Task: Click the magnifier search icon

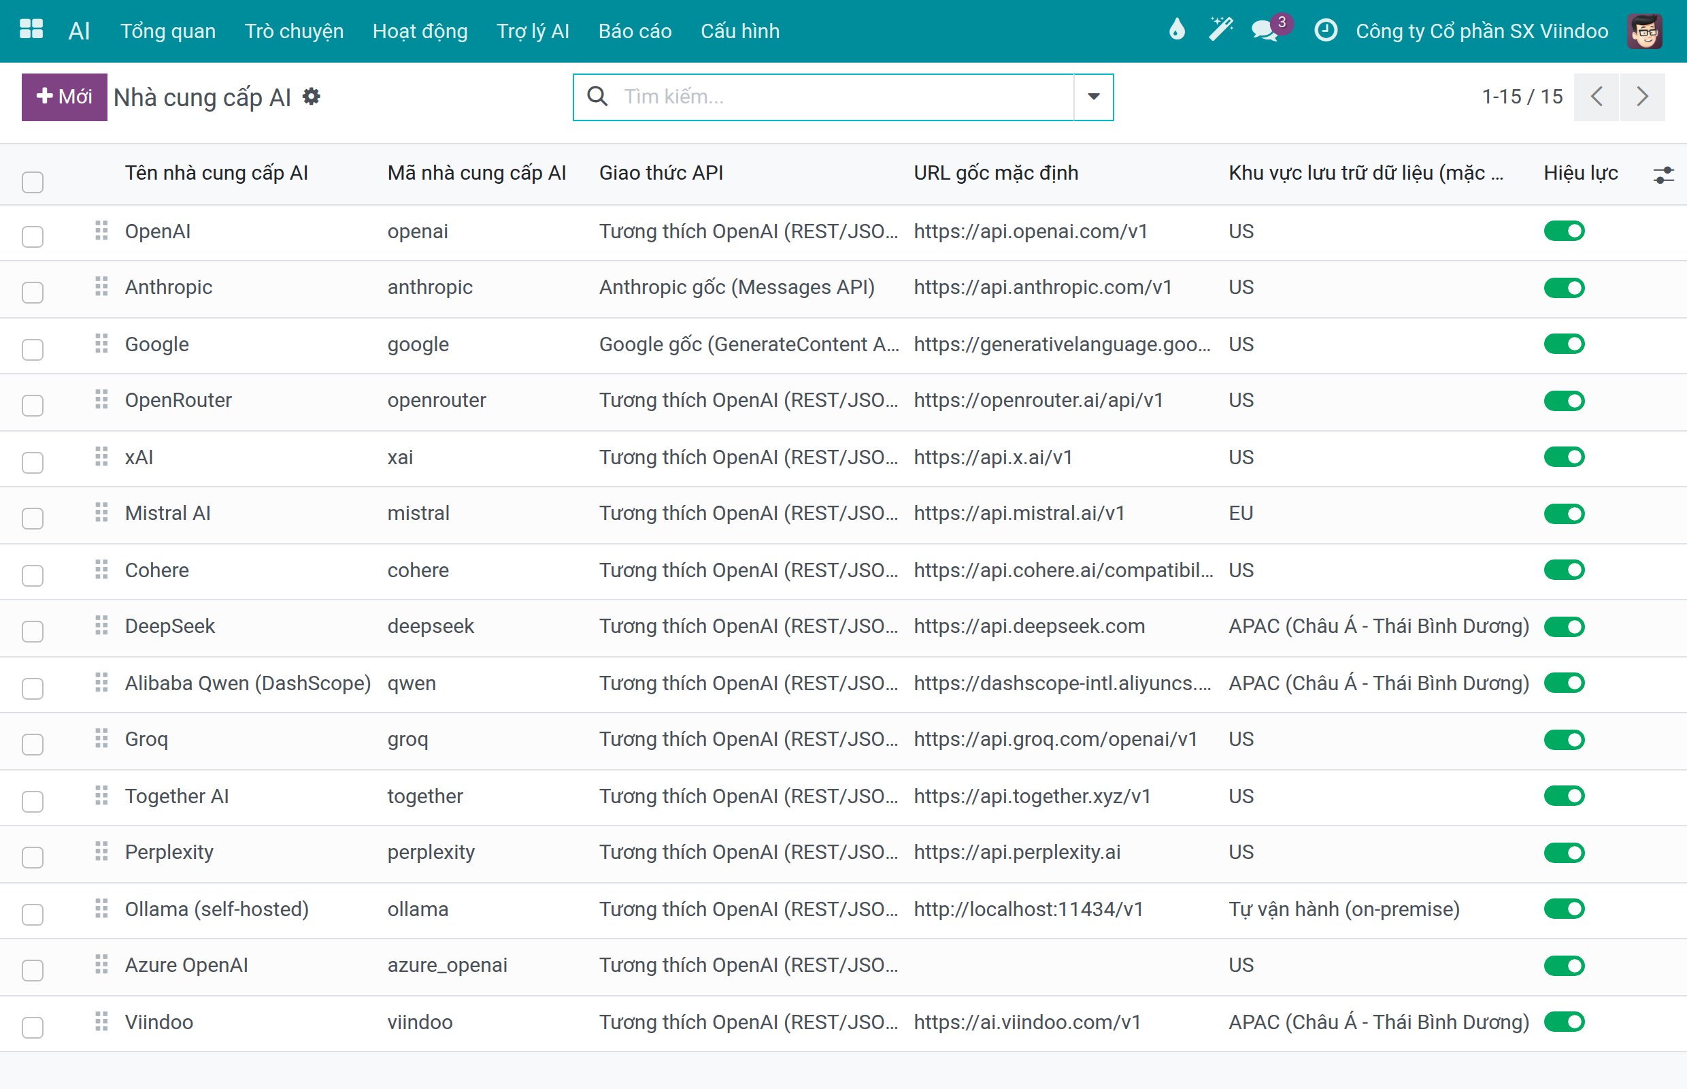Action: pyautogui.click(x=598, y=96)
